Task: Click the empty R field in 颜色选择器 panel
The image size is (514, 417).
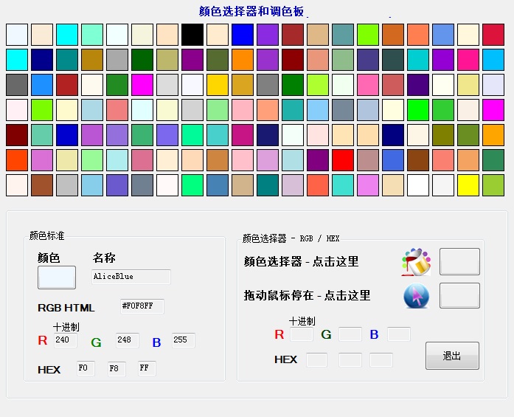Action: click(x=301, y=334)
